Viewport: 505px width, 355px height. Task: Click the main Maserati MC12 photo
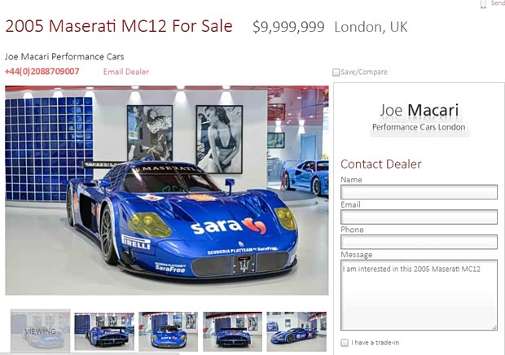point(167,191)
